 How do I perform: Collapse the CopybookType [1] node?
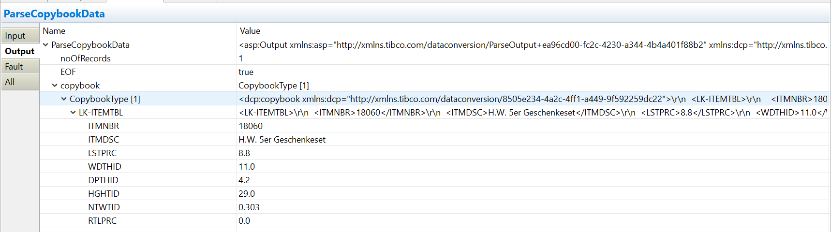point(64,99)
